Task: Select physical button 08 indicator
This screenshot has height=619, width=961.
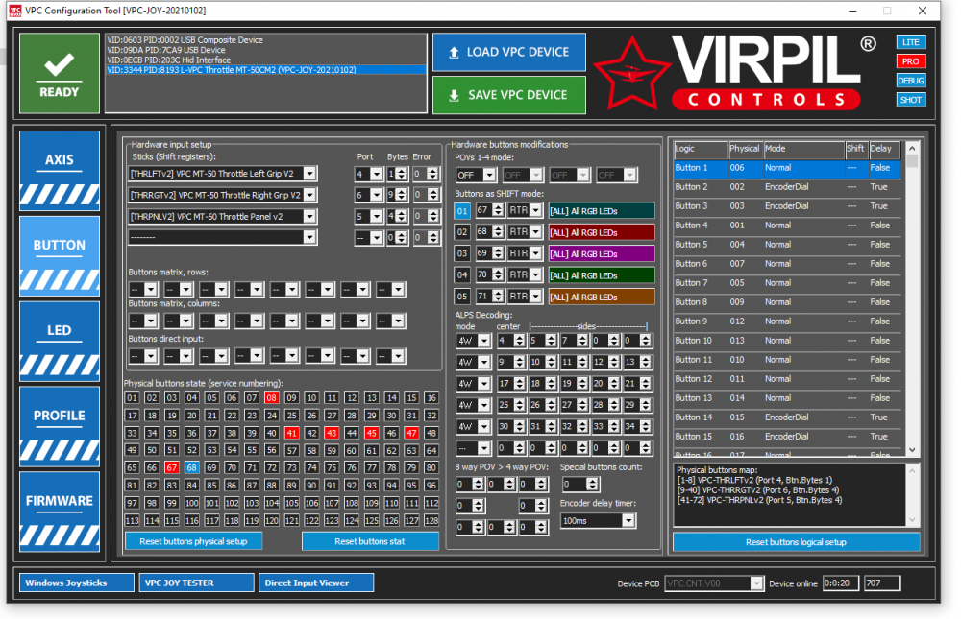Action: pyautogui.click(x=272, y=397)
